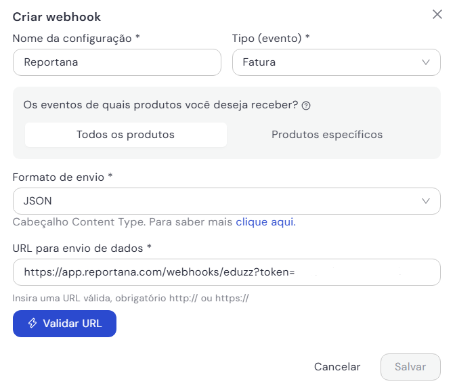Click into the webhook URL input field
This screenshot has height=390, width=455.
pyautogui.click(x=227, y=272)
